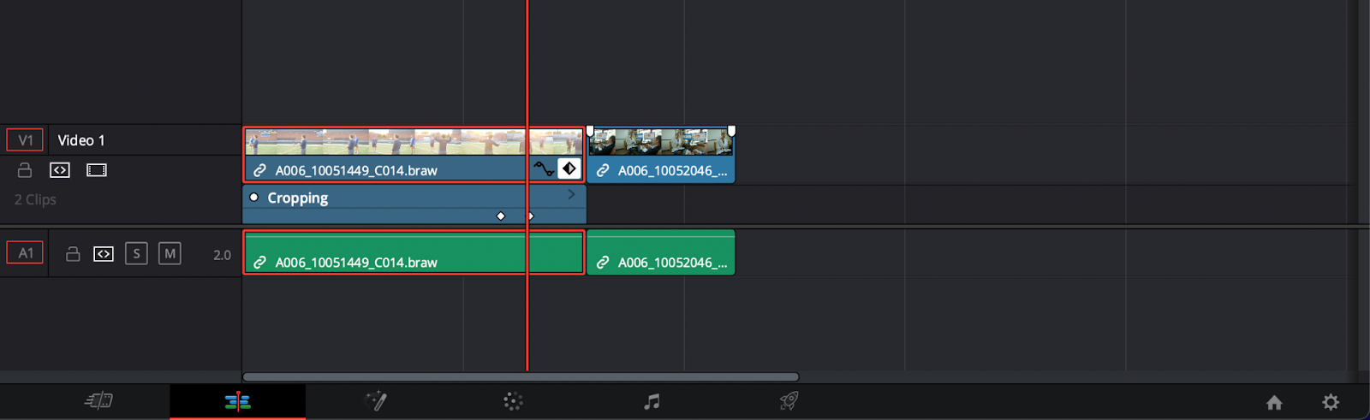Click the right fade handle on second video clip
Image resolution: width=1370 pixels, height=420 pixels.
coord(731,131)
